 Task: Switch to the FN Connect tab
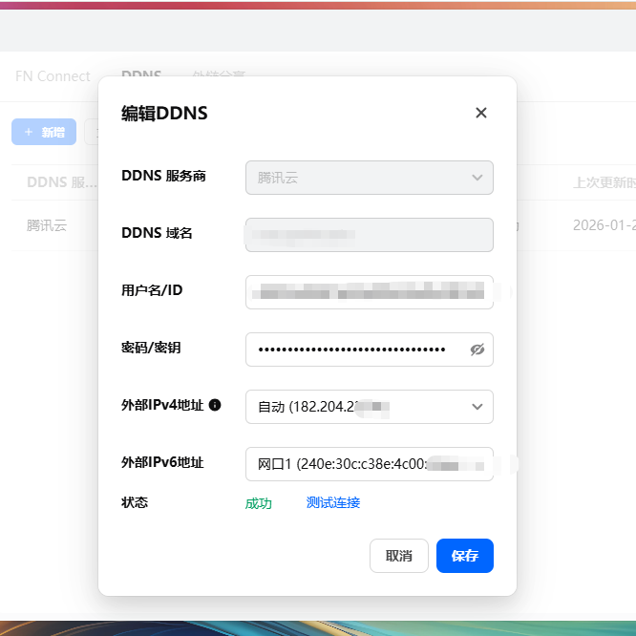tap(53, 76)
